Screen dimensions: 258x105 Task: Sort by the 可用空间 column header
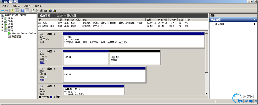[163, 20]
